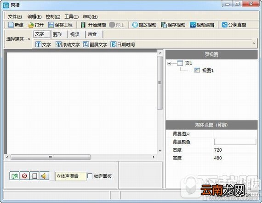Viewport: 262px width, 203px height.
Task: Switch to the 图形 media tab
Action: [59, 34]
